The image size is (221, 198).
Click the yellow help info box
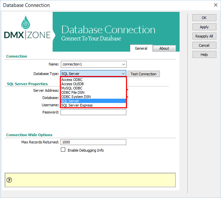tap(90, 180)
